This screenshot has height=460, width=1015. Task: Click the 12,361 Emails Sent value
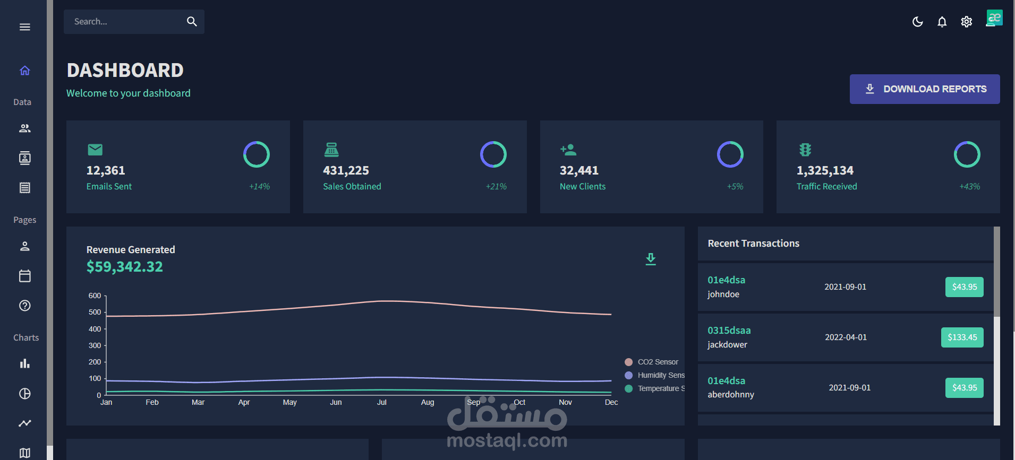tap(106, 170)
